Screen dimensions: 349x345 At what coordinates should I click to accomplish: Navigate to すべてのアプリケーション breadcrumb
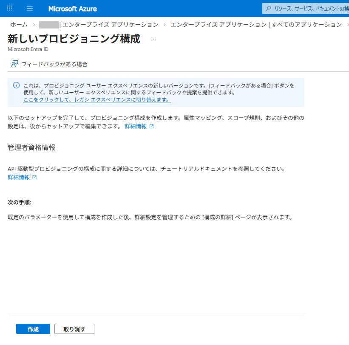256,24
